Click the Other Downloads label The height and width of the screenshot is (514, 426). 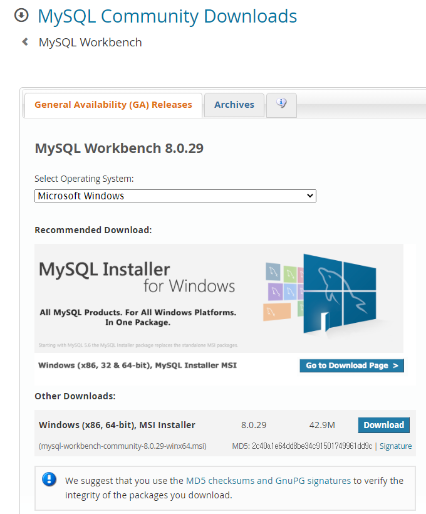[x=75, y=396]
